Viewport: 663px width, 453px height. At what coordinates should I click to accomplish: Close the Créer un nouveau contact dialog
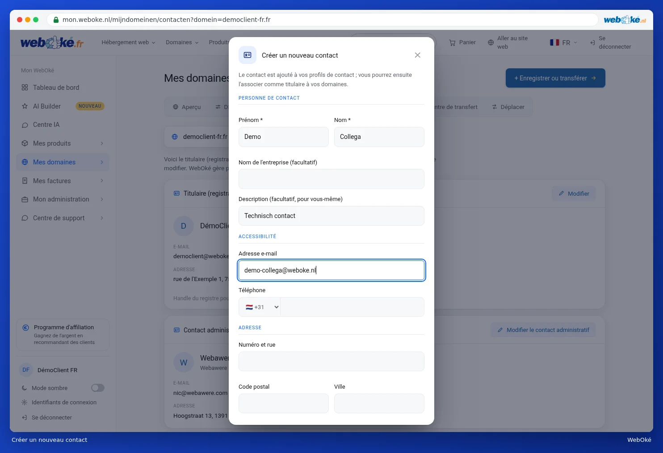coord(417,55)
